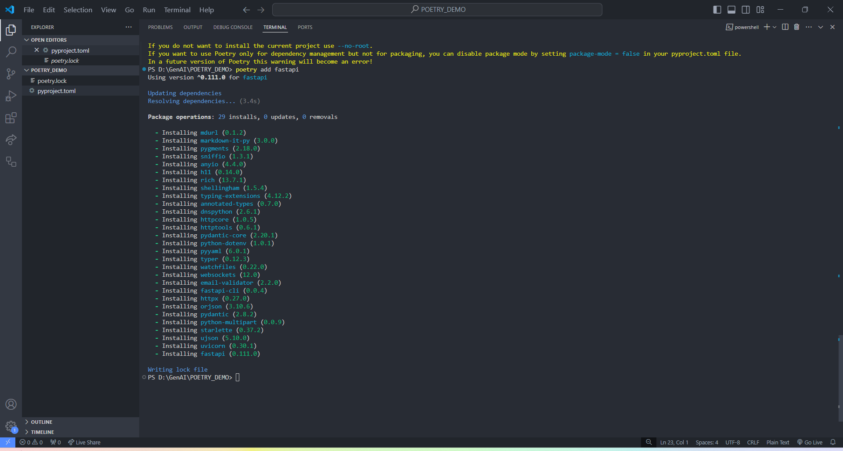Customize layout icon in title bar
The image size is (843, 451).
click(x=760, y=10)
